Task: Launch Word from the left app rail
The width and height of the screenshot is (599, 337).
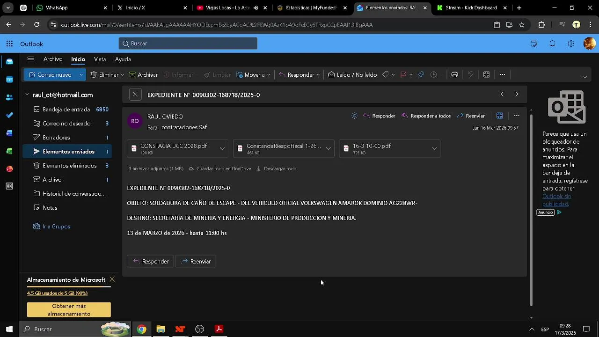Action: [9, 133]
